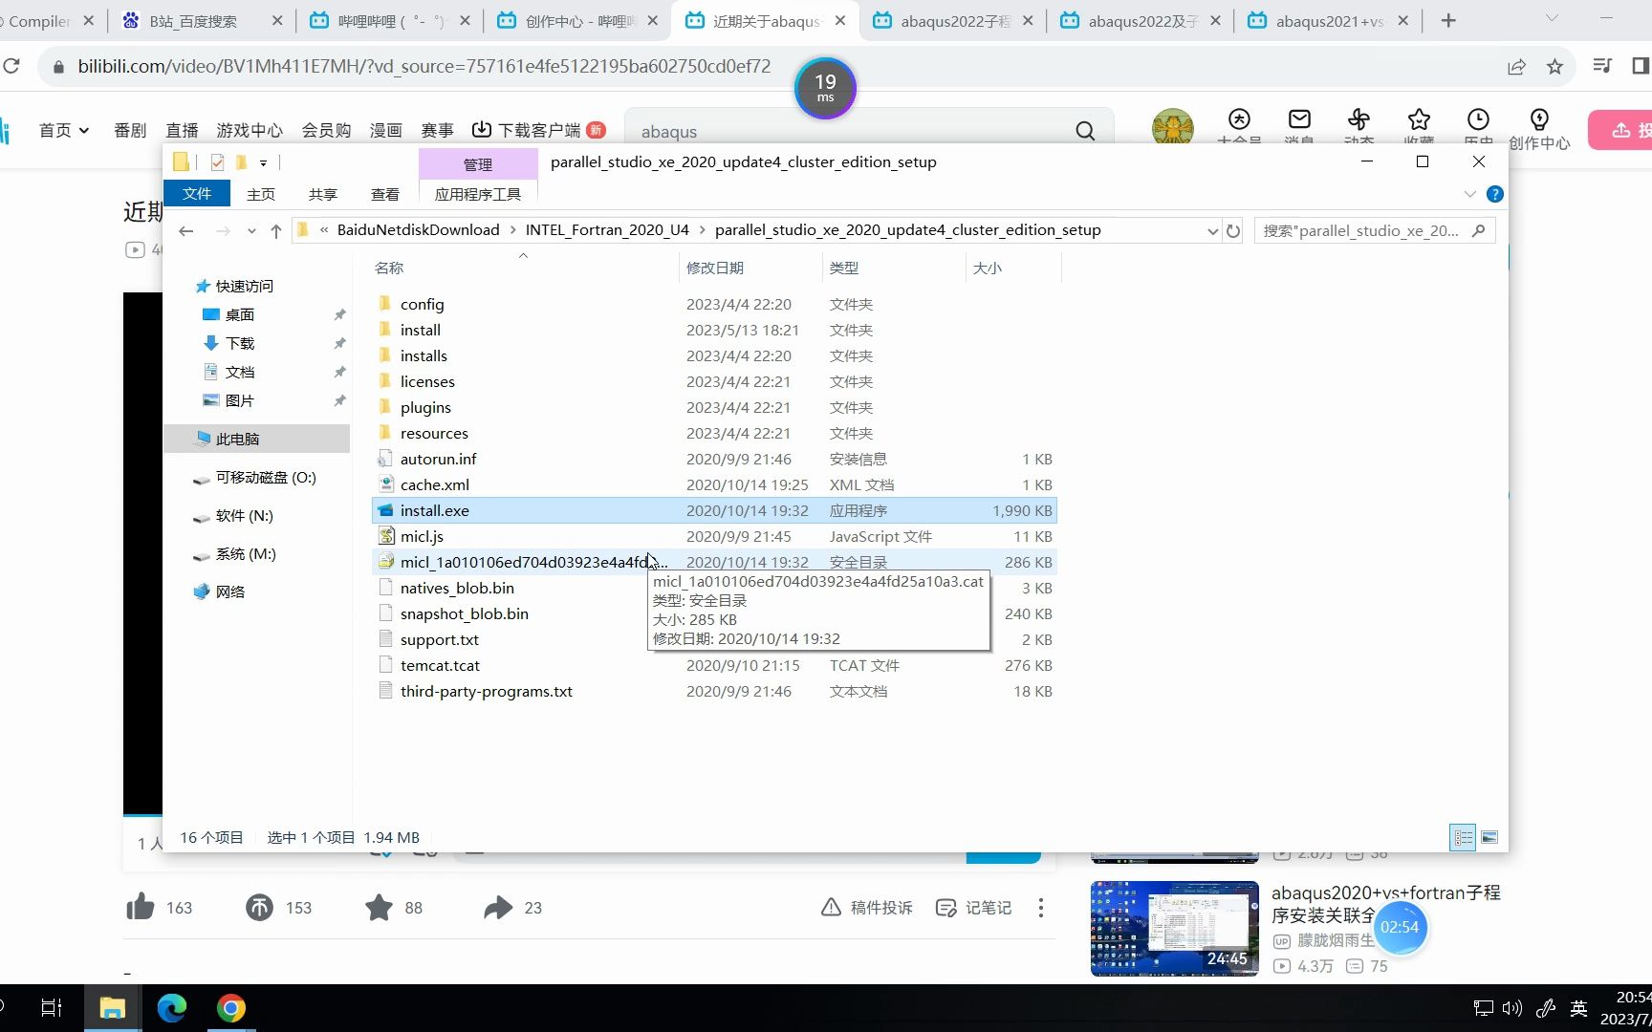This screenshot has height=1032, width=1652.
Task: Open the 查看 ribbon tab
Action: tap(385, 194)
